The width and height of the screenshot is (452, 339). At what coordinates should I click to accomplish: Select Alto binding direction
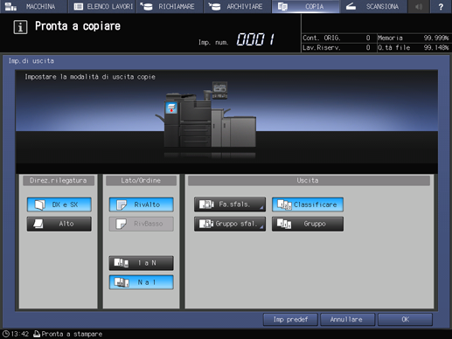(x=59, y=224)
